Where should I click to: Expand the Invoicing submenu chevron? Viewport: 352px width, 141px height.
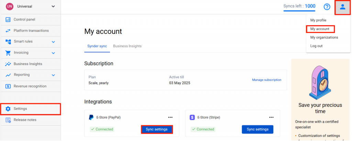pos(53,53)
